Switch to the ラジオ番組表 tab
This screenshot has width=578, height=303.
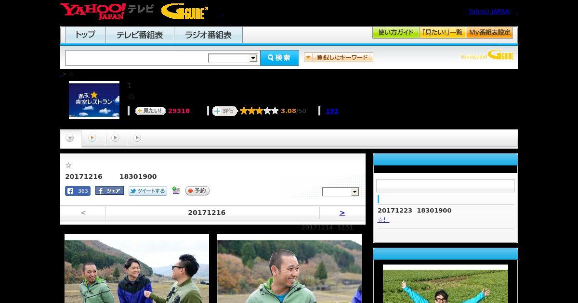pos(208,35)
